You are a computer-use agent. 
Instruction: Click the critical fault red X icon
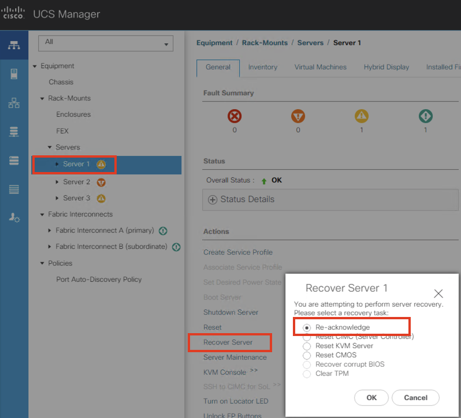(235, 117)
